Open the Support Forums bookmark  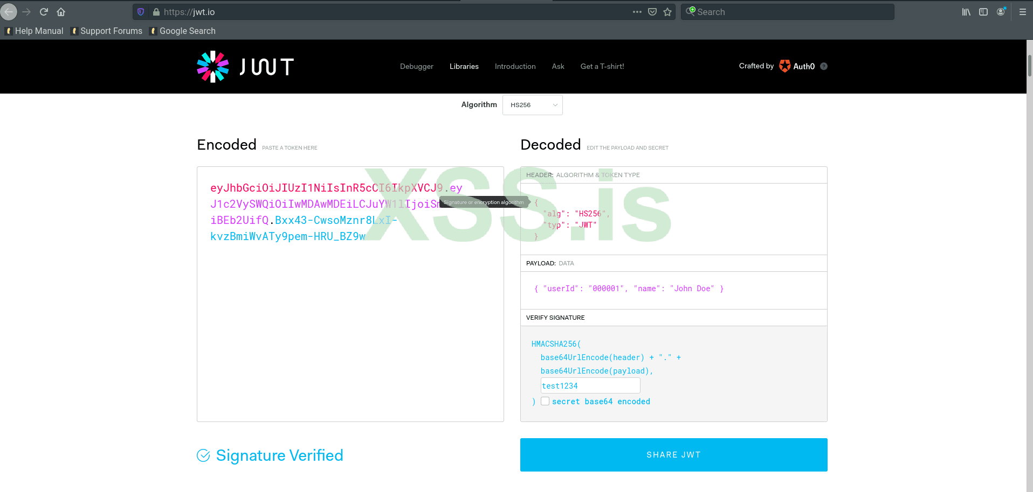click(106, 31)
